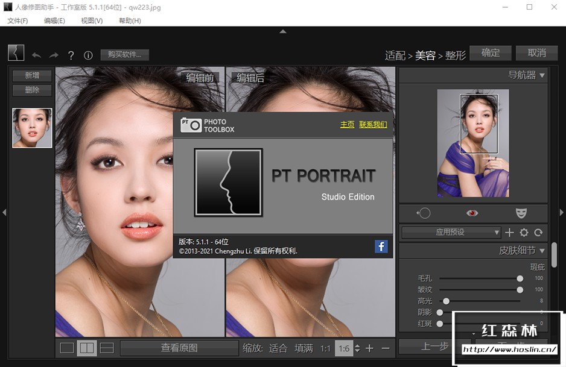
Task: Open help with the question mark icon
Action: (71, 55)
